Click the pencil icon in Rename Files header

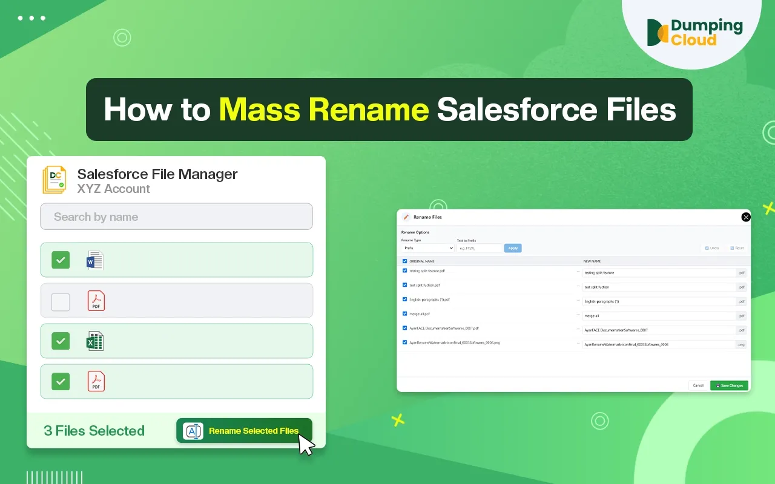point(406,217)
